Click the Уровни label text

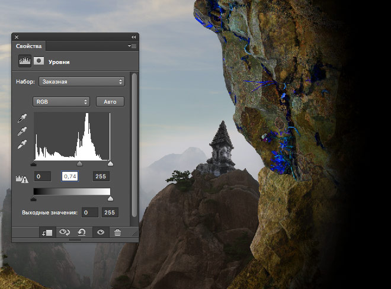59,62
